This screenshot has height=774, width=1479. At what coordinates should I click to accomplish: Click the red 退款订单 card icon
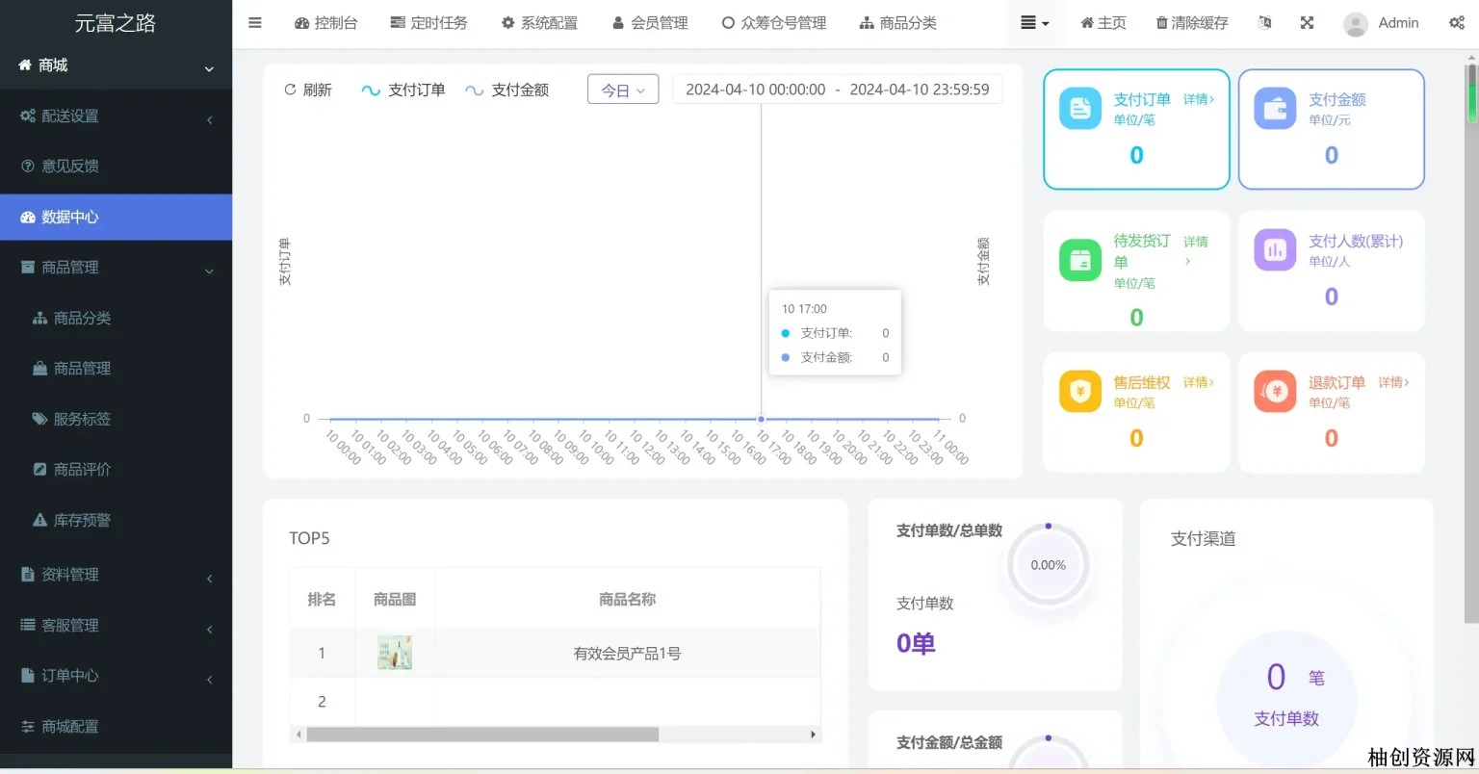click(x=1275, y=392)
